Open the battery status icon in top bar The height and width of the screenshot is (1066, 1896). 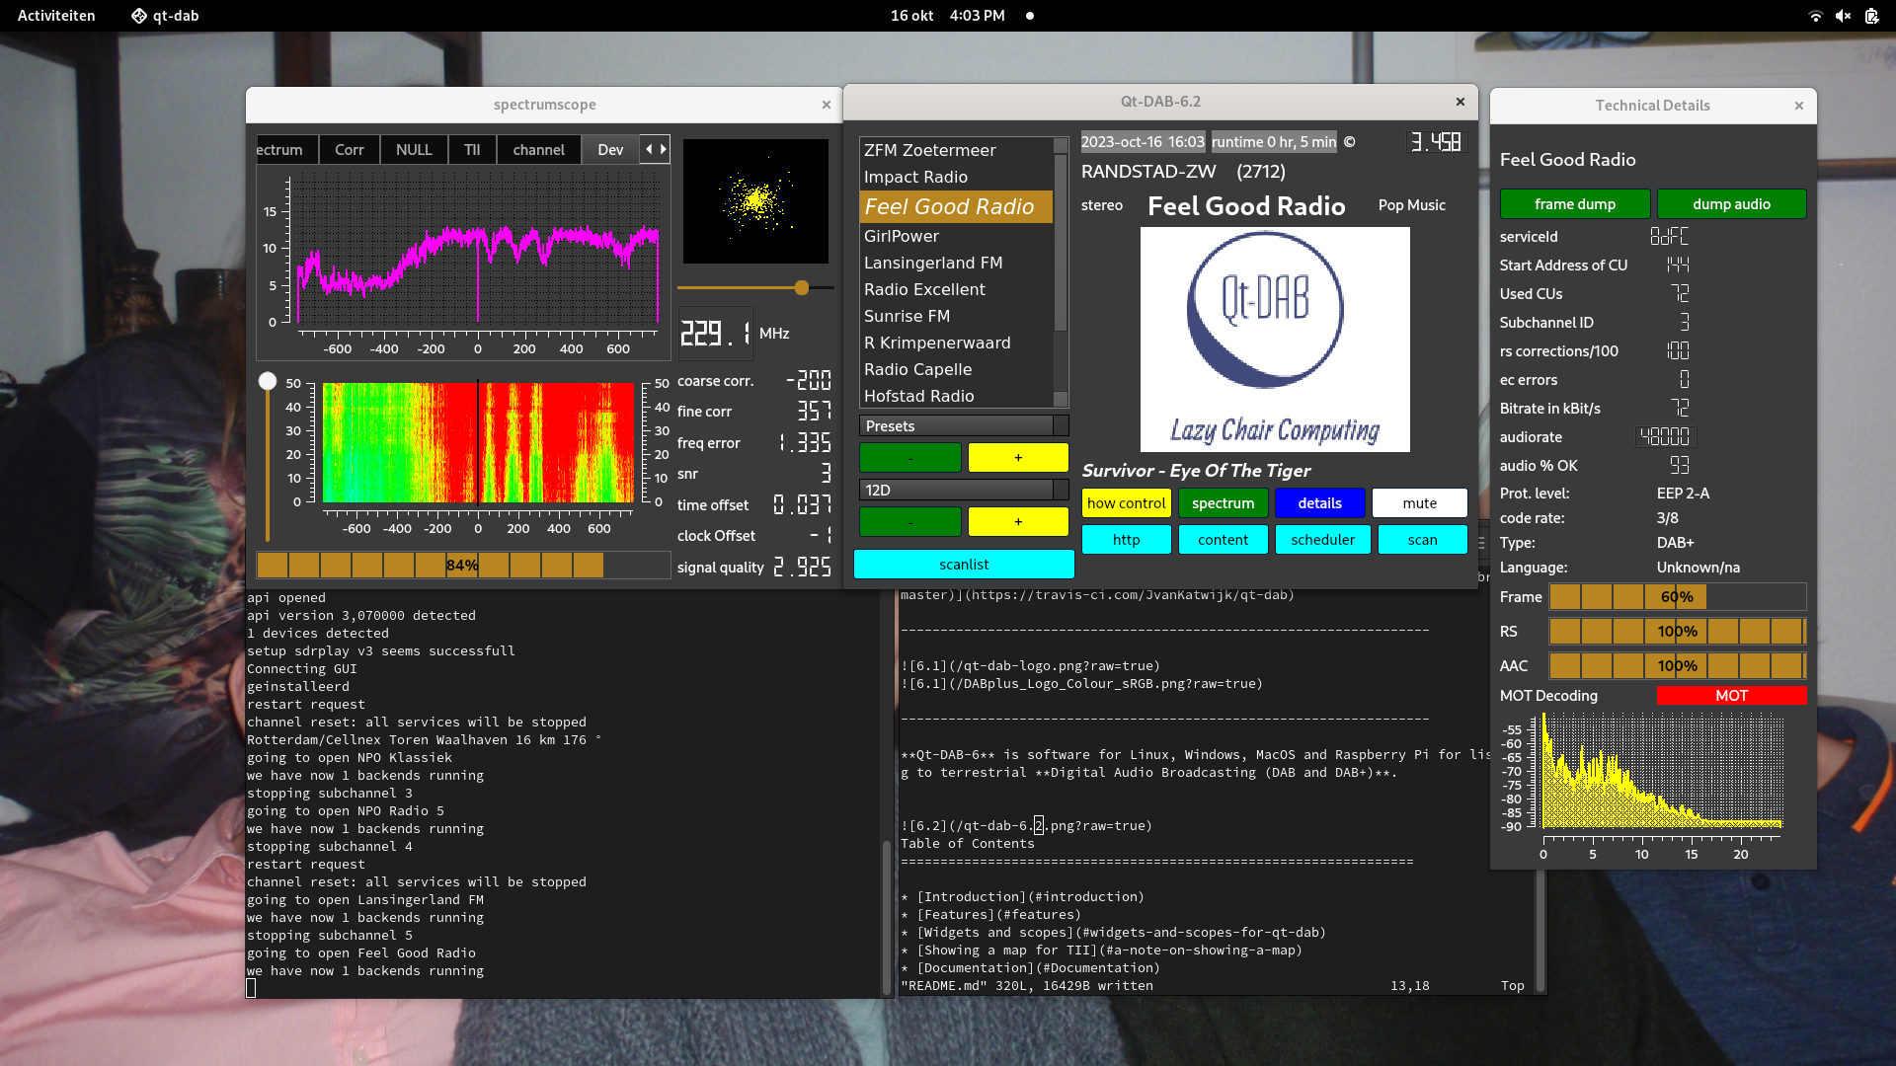coord(1871,16)
